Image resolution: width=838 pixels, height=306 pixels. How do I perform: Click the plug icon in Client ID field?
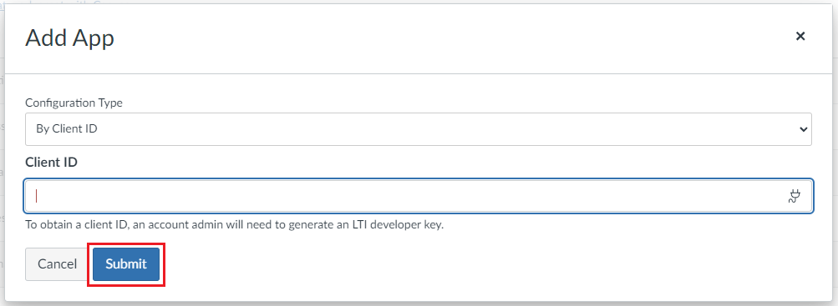click(x=795, y=196)
